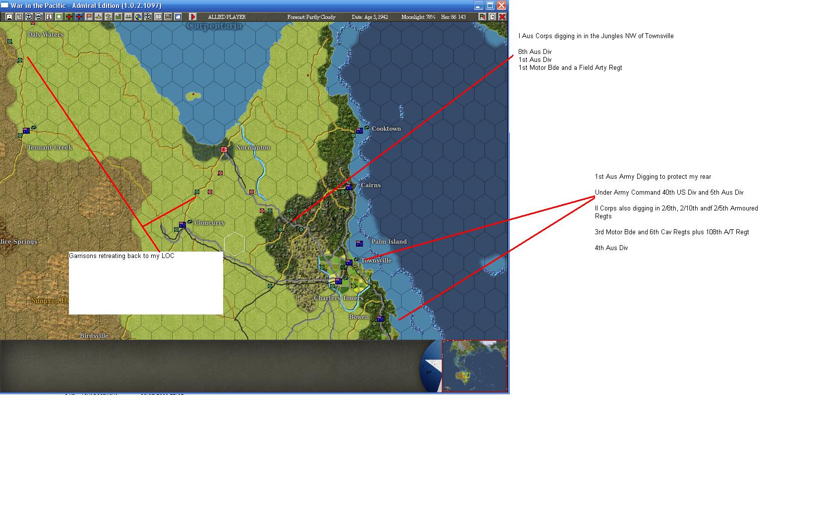
Task: Click the 'Charters Towers' map label
Action: pos(338,298)
